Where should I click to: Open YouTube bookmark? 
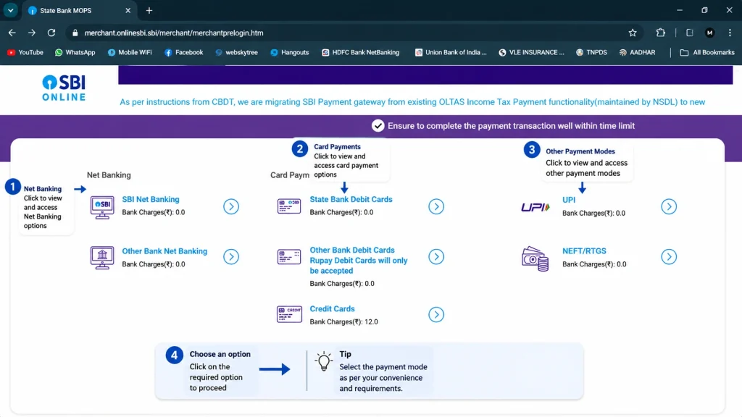25,52
